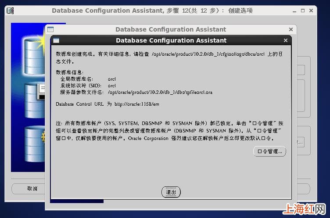Close the middle Database Configuration Assistant window
This screenshot has width=330, height=218.
point(291,29)
